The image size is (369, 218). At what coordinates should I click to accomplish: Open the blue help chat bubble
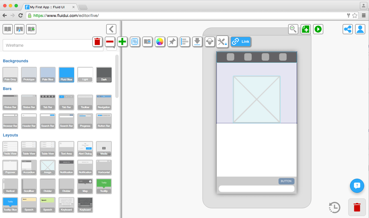357,186
